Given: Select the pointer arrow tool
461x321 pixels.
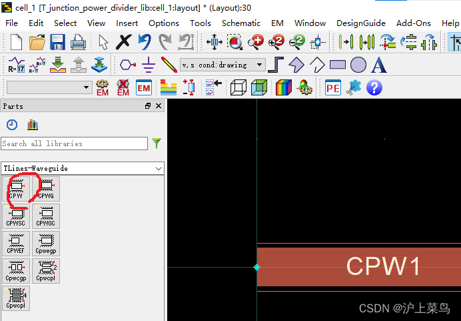Looking at the screenshot, I should tap(103, 42).
